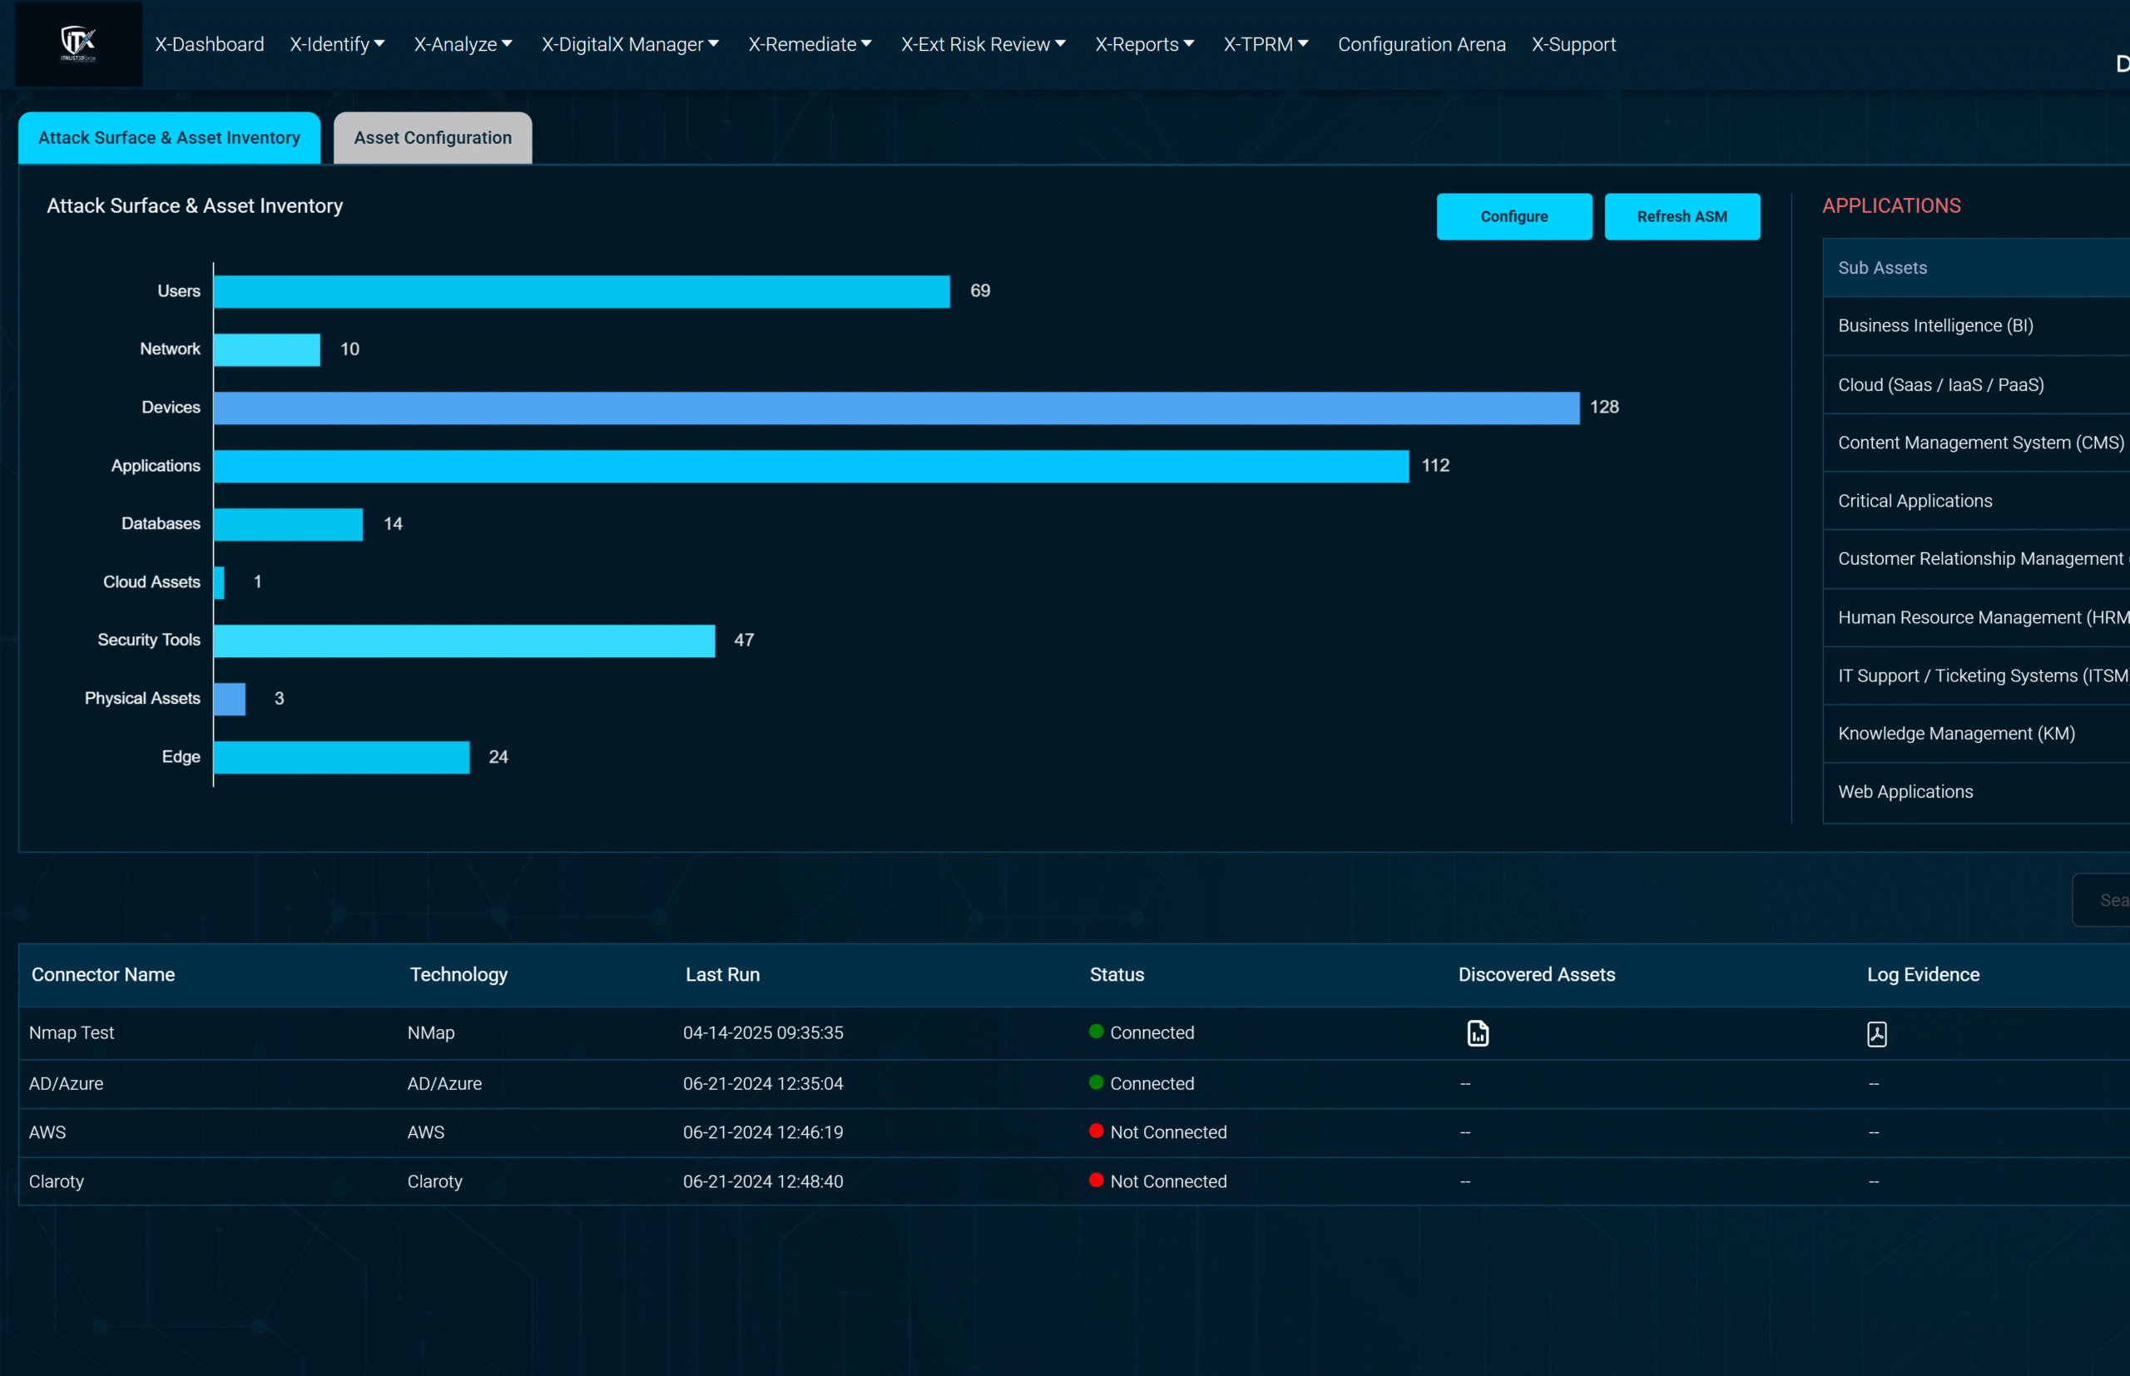Click last run 04-14-2025 09:35:35 cell
The width and height of the screenshot is (2130, 1376).
tap(763, 1033)
